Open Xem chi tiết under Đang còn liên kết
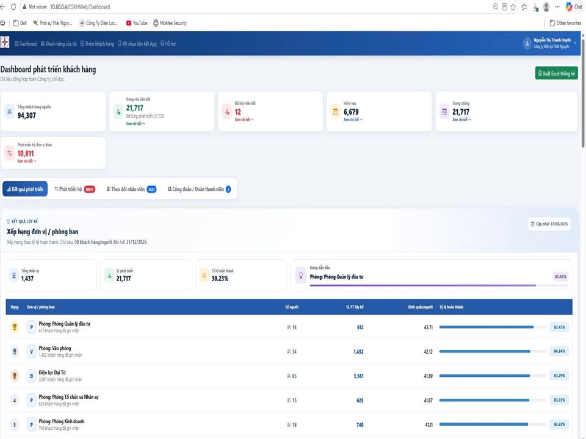Screen dimensions: 586x439 pos(136,124)
